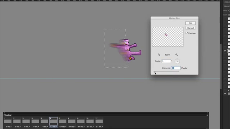Viewport: 230px width, 129px height.
Task: Open the Timeline panel flyout menu icon
Action: (x=207, y=115)
